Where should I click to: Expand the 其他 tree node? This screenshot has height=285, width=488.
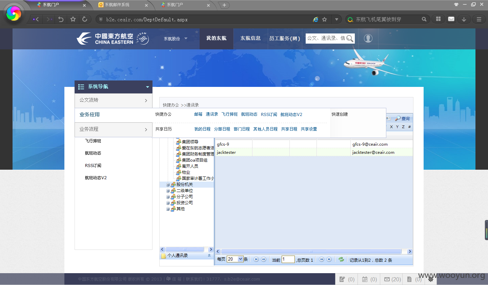(x=168, y=209)
